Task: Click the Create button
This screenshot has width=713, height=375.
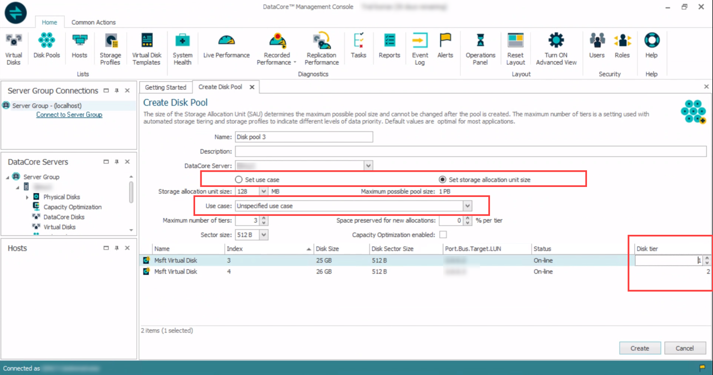Action: point(640,348)
